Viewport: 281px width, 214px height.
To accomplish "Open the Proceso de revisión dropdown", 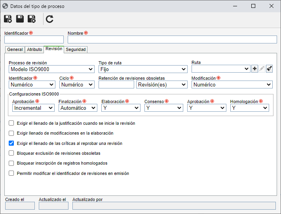I will [51, 69].
